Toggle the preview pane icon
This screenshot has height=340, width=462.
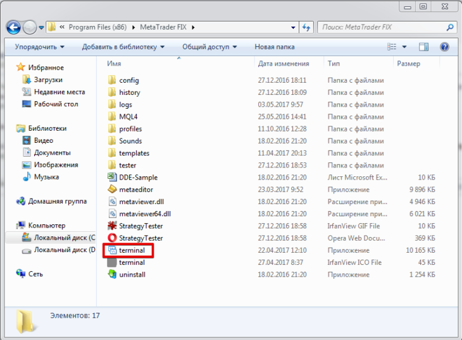(423, 47)
